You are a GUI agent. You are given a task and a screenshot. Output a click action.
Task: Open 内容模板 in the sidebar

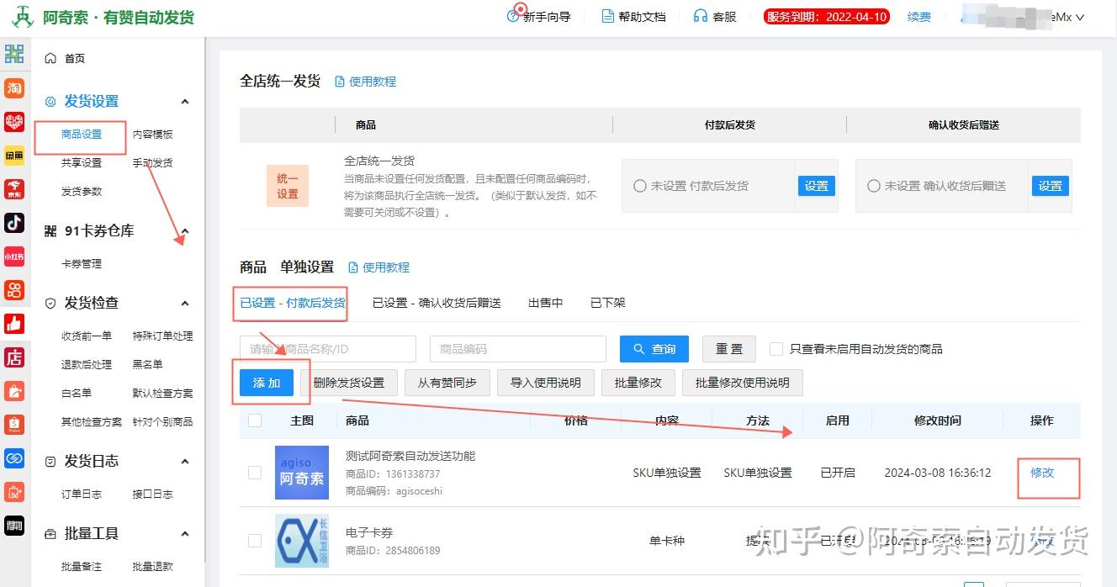point(152,135)
